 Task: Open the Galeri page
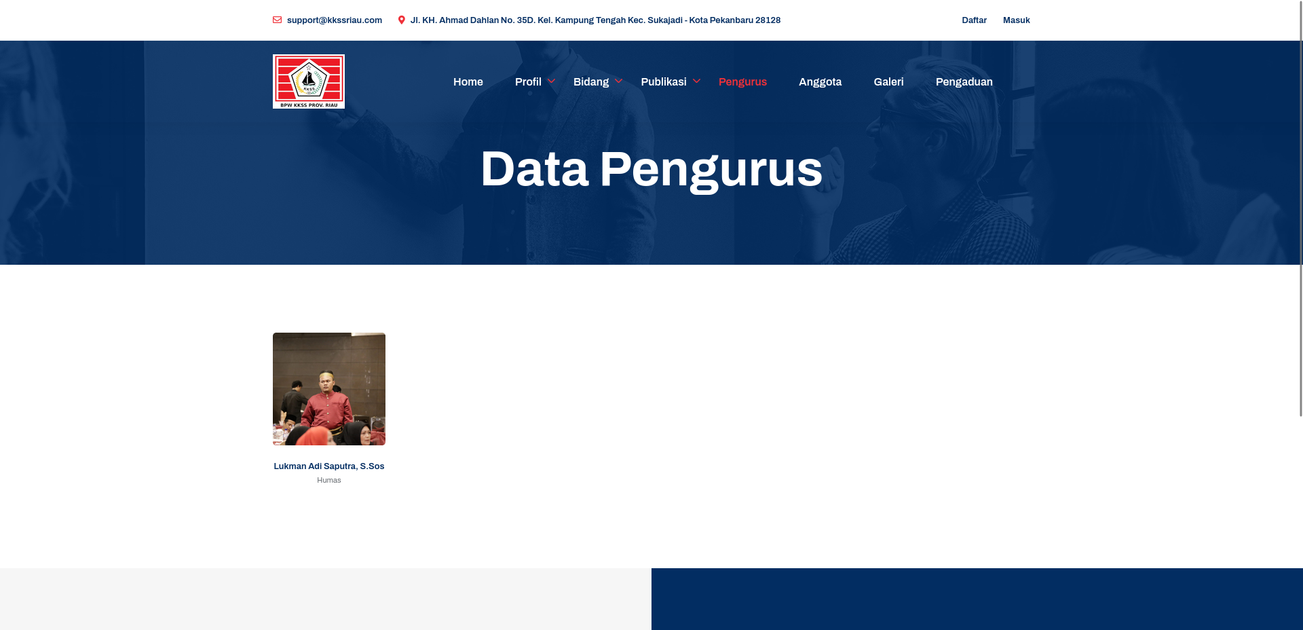tap(888, 81)
